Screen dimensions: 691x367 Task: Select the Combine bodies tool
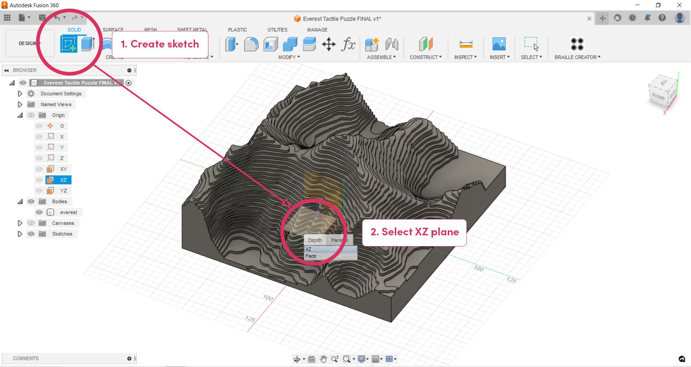coord(290,44)
